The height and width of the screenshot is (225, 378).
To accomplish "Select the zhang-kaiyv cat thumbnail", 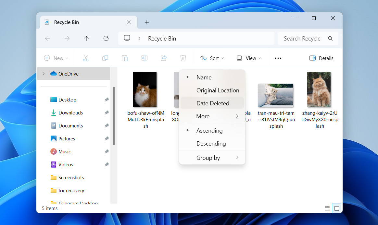I will pyautogui.click(x=319, y=89).
